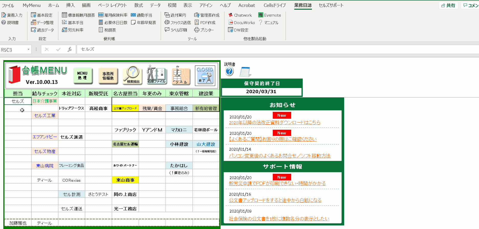Open 基本設定 settings
Image resolution: width=479 pixels, height=229 pixels.
tap(42, 15)
